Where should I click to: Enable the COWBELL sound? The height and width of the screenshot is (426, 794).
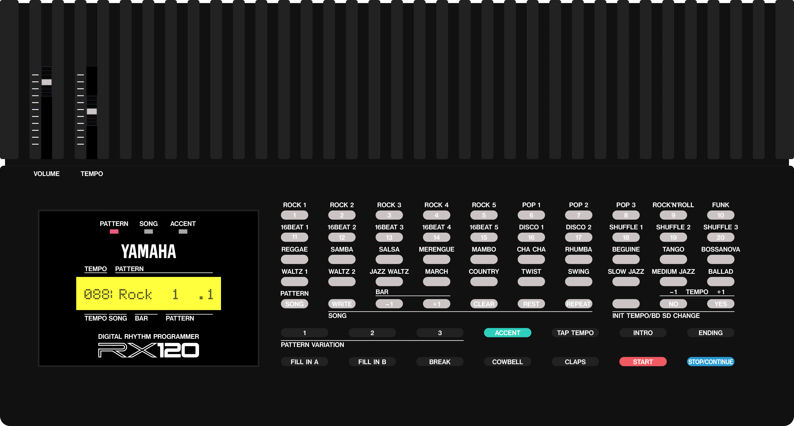507,362
